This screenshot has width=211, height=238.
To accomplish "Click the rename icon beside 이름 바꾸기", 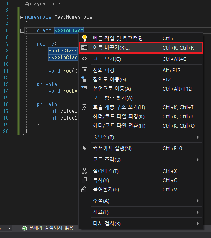I will click(x=84, y=48).
